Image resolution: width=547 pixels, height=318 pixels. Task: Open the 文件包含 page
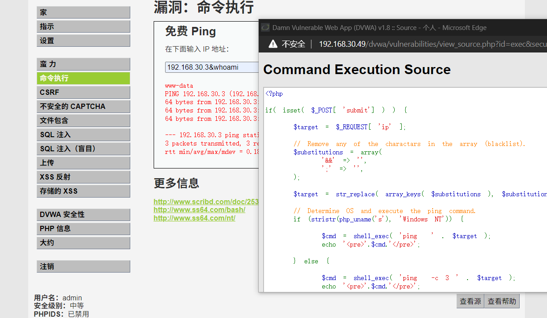tap(83, 121)
